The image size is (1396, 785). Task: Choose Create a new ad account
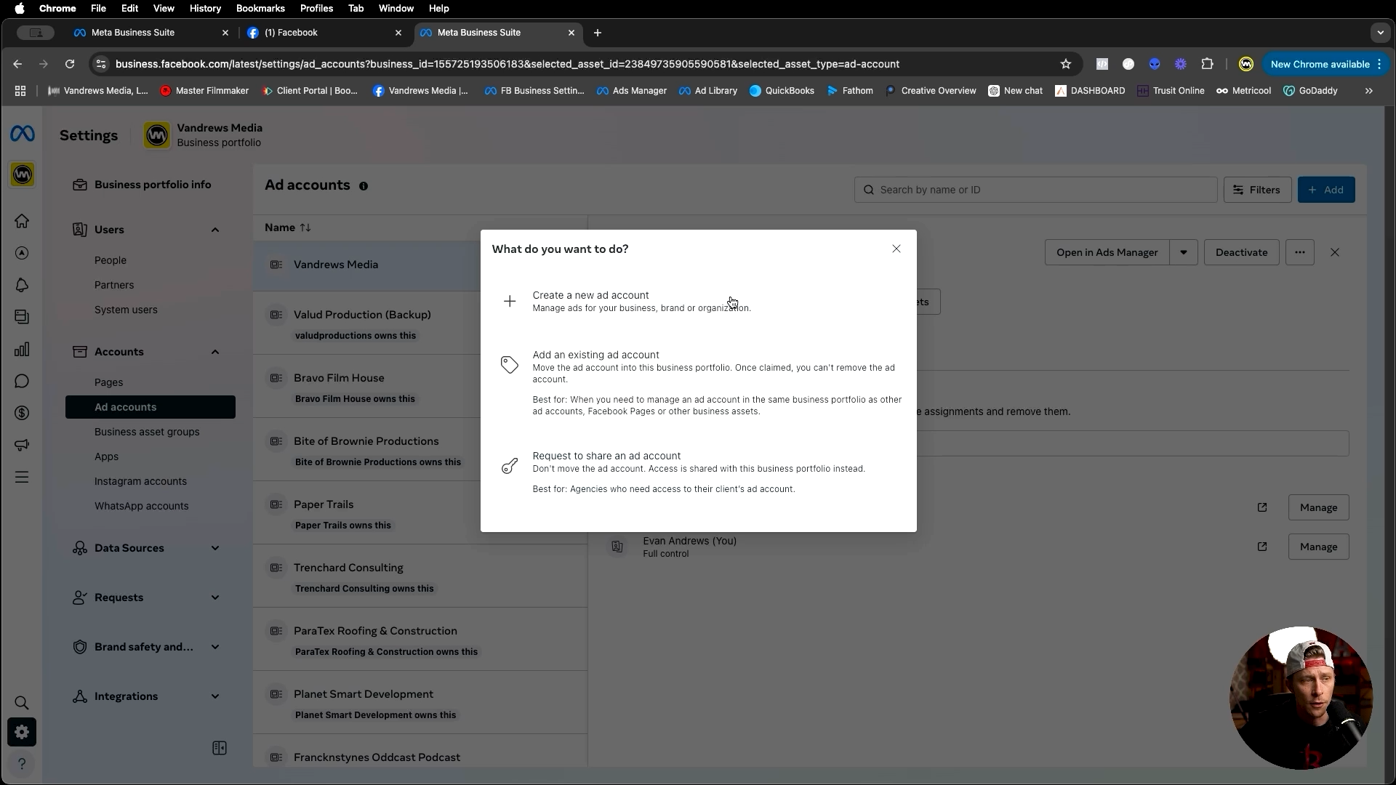(x=698, y=301)
